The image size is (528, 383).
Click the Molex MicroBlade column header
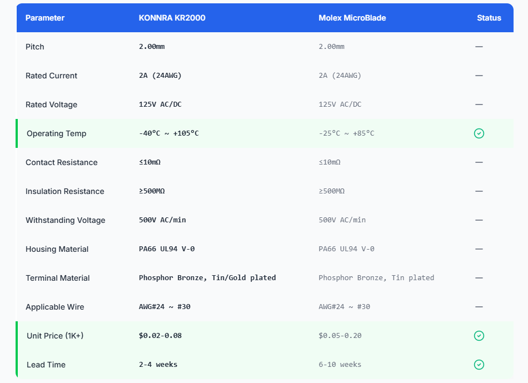pos(352,18)
